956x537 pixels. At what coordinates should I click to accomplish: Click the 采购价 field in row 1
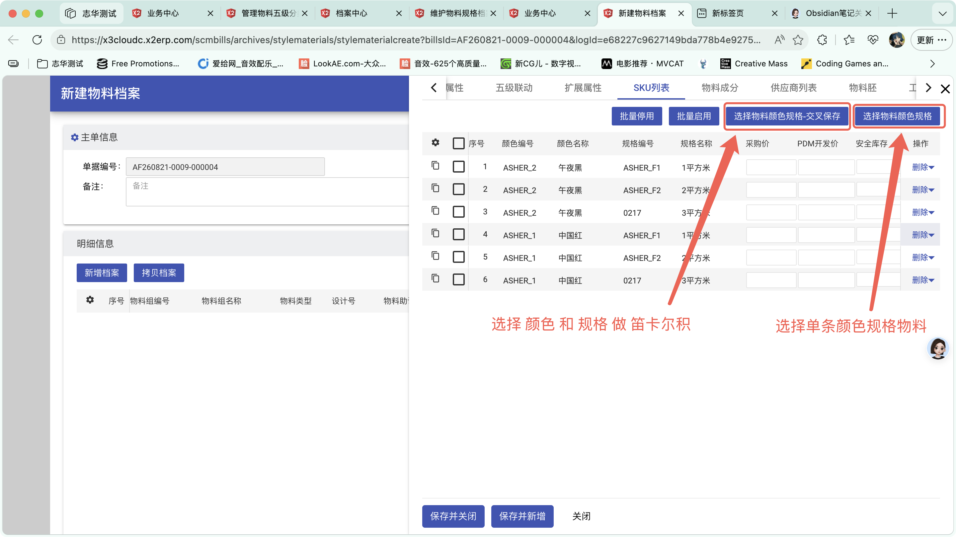pyautogui.click(x=771, y=167)
